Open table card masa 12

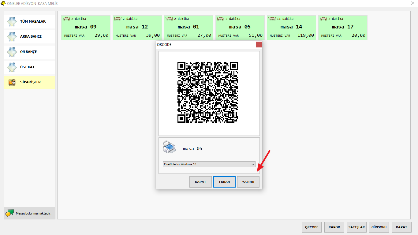(137, 28)
